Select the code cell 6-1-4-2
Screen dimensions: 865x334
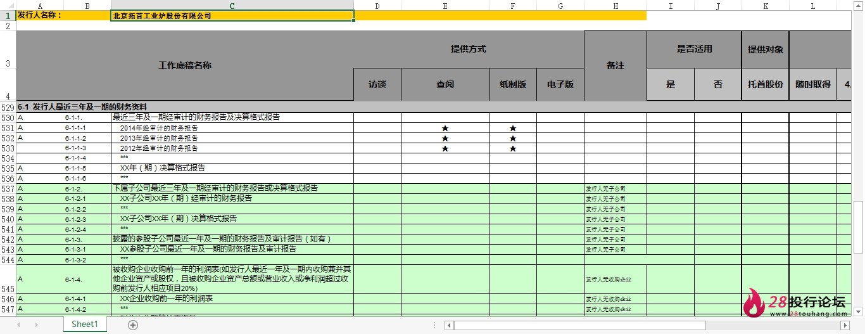pos(87,309)
